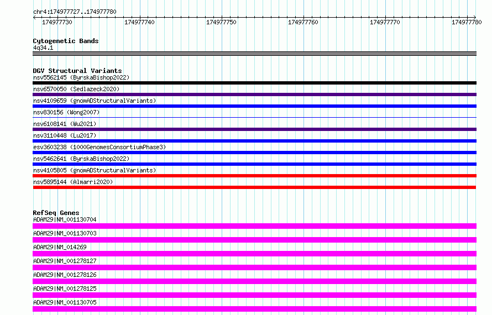Viewport: 492px width, 315px height.
Task: Click the red nsv5895144 variant bar
Action: pos(254,187)
